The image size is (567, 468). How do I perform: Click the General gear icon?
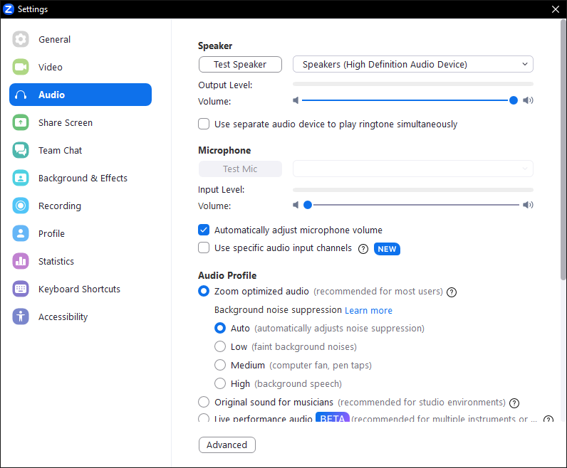(x=21, y=39)
